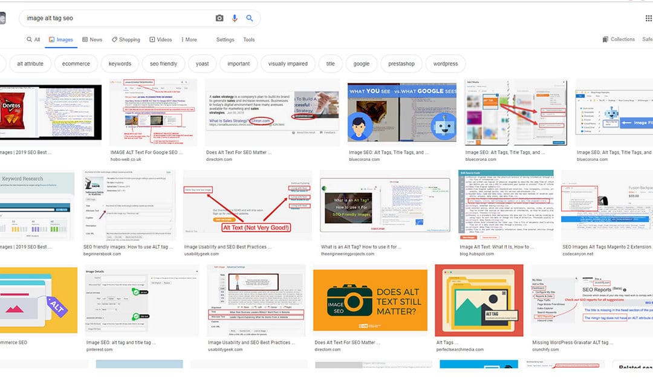
Task: Run the search via the magnifier icon
Action: pyautogui.click(x=249, y=18)
